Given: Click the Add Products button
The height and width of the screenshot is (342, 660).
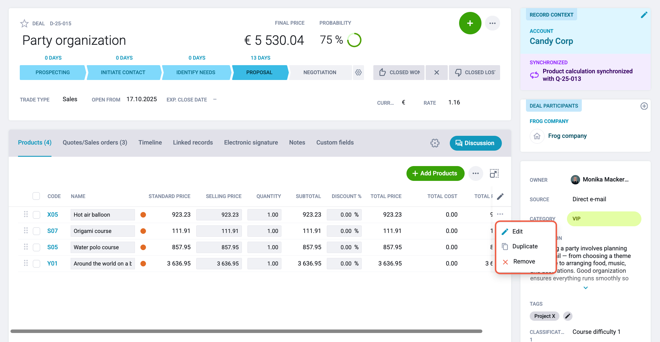Looking at the screenshot, I should pyautogui.click(x=435, y=173).
